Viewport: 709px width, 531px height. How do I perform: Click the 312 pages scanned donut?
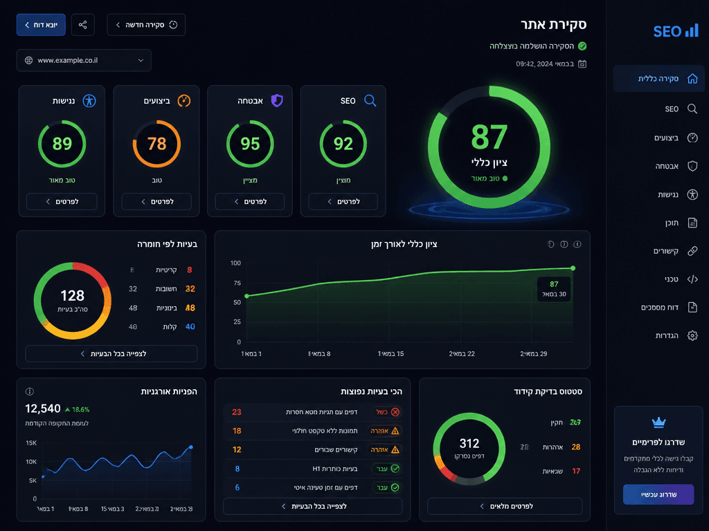469,449
